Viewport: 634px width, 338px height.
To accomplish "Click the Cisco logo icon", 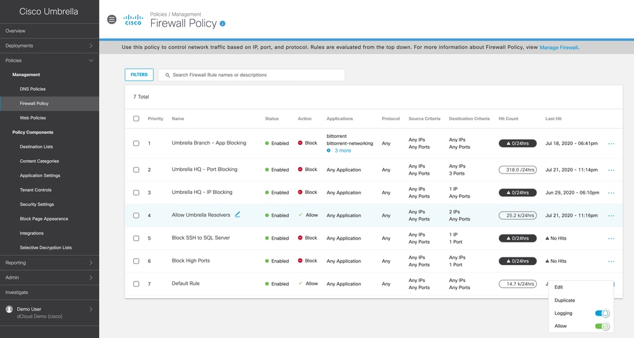I will 133,20.
